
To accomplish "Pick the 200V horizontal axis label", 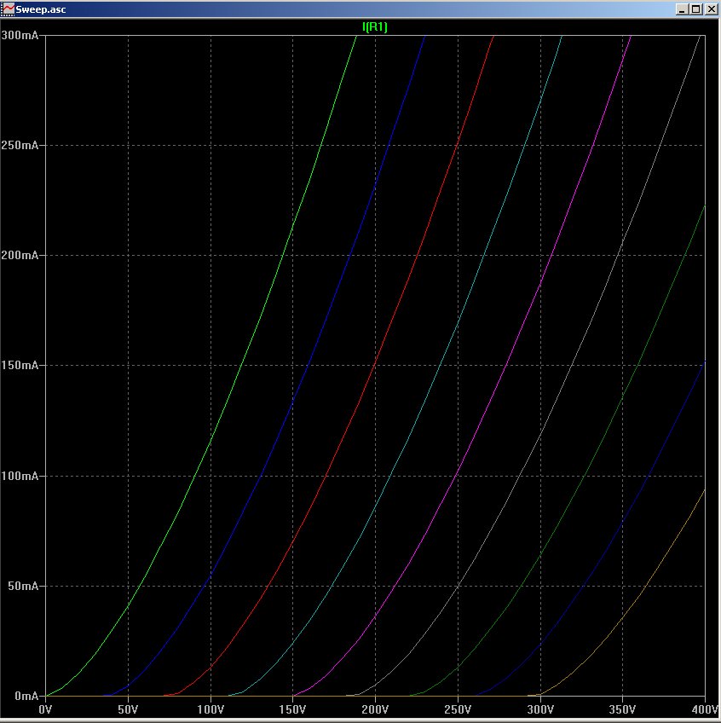I will [375, 709].
